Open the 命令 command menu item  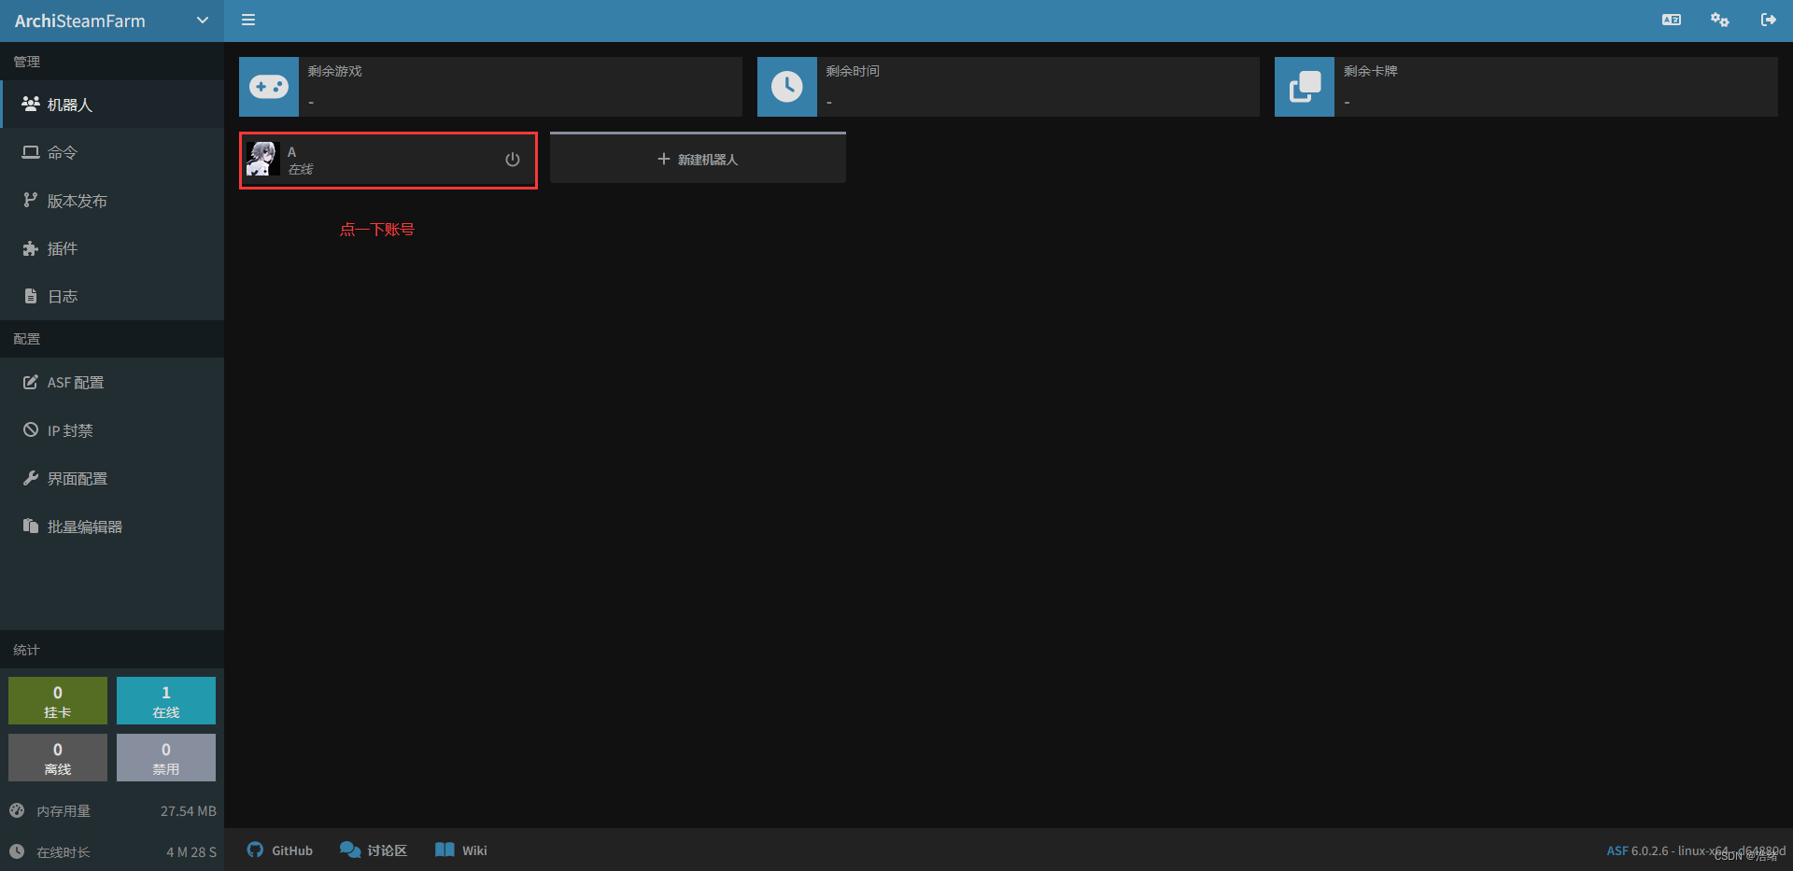tap(63, 152)
